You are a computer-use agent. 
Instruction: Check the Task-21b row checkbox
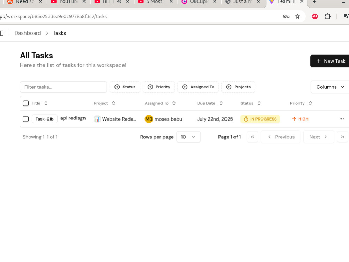(26, 119)
